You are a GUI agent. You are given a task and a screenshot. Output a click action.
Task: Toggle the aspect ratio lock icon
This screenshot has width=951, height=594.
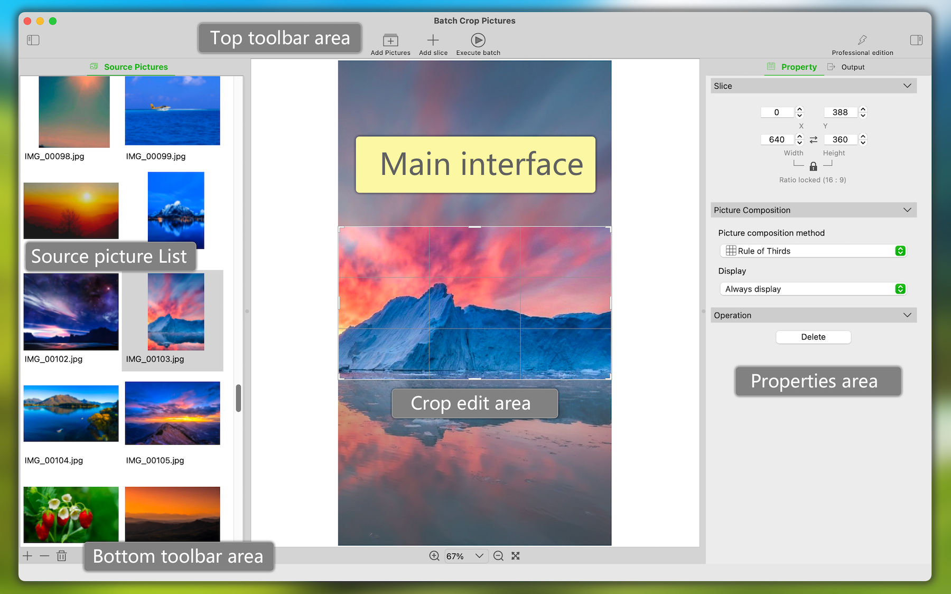click(814, 167)
